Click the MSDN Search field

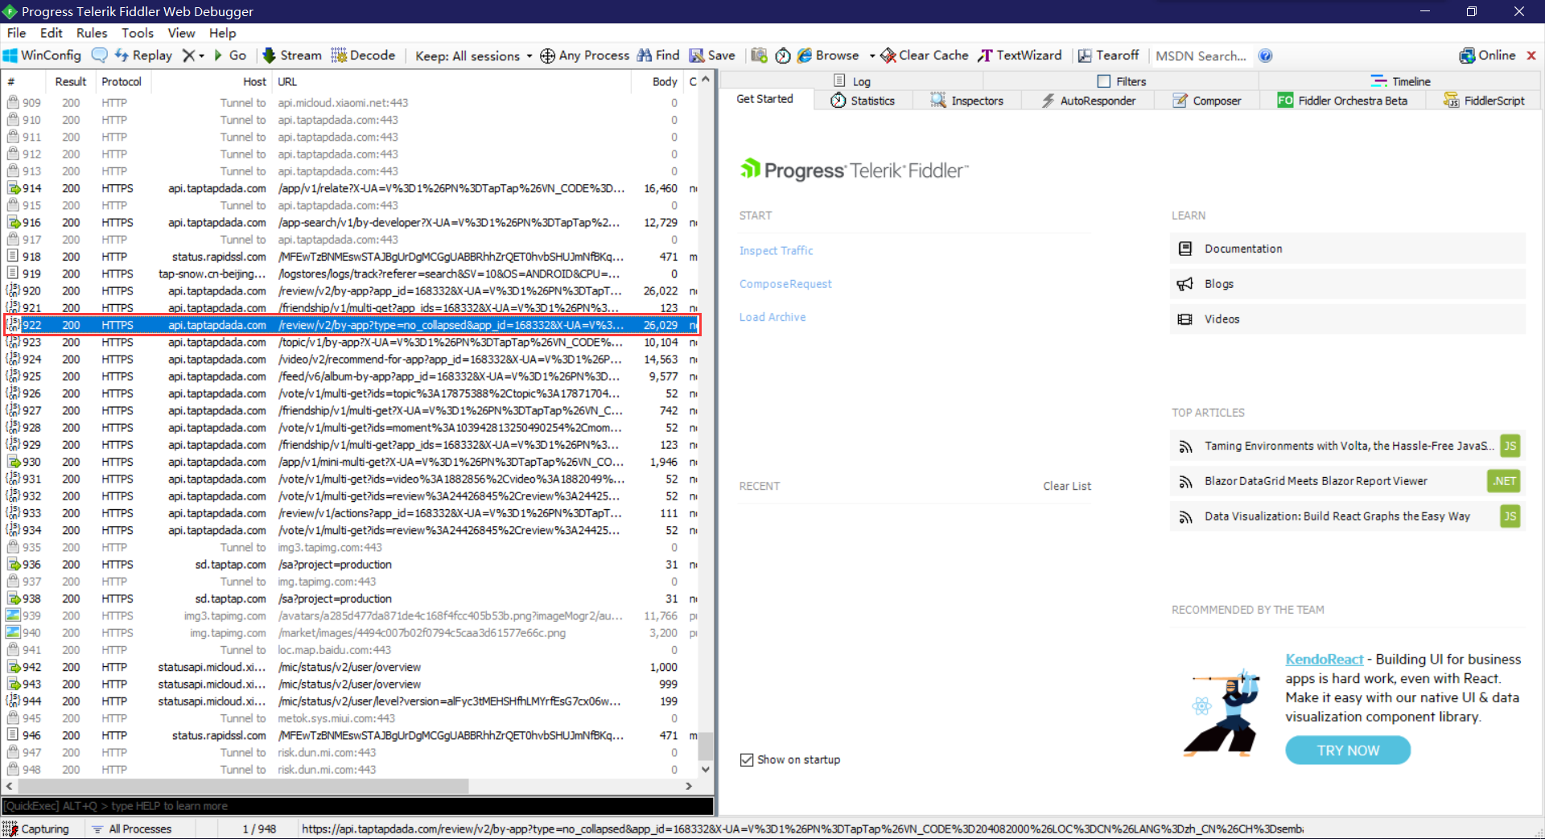click(x=1201, y=56)
